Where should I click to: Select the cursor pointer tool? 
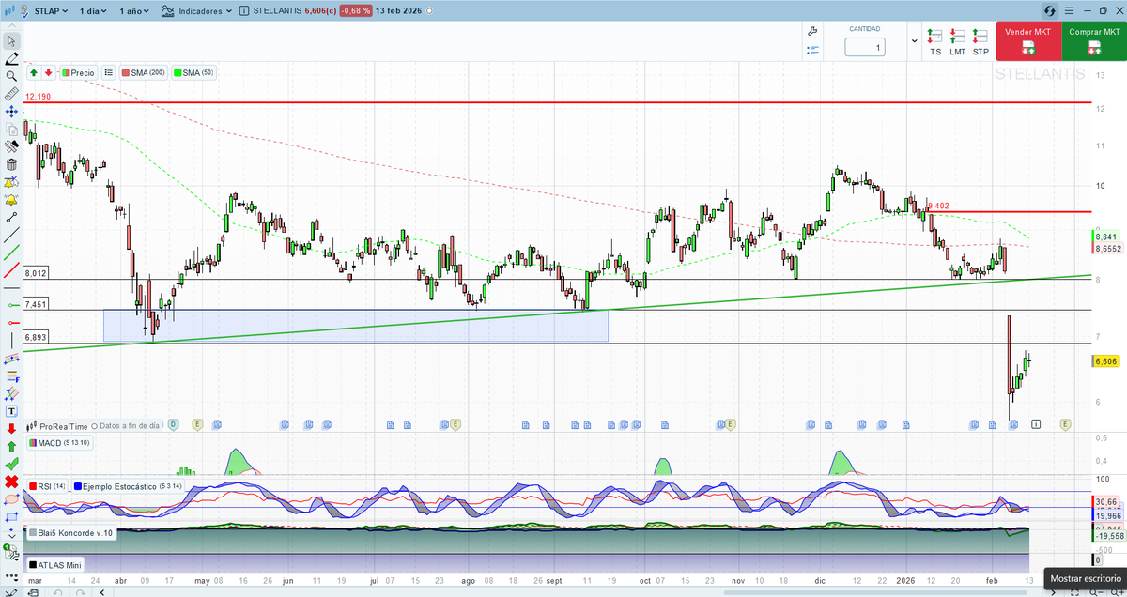(11, 41)
